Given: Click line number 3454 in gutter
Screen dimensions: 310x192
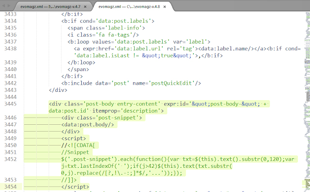Looking at the screenshot, I should click(x=11, y=187).
